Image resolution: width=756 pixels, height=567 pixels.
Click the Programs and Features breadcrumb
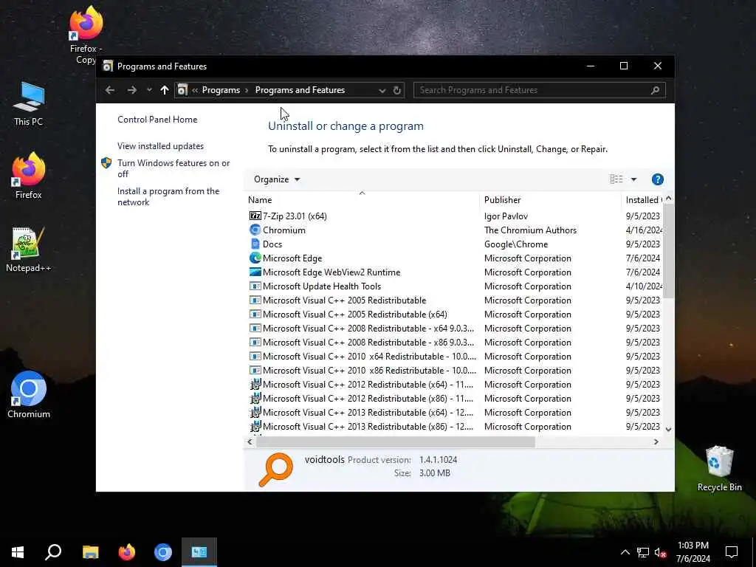pyautogui.click(x=300, y=90)
